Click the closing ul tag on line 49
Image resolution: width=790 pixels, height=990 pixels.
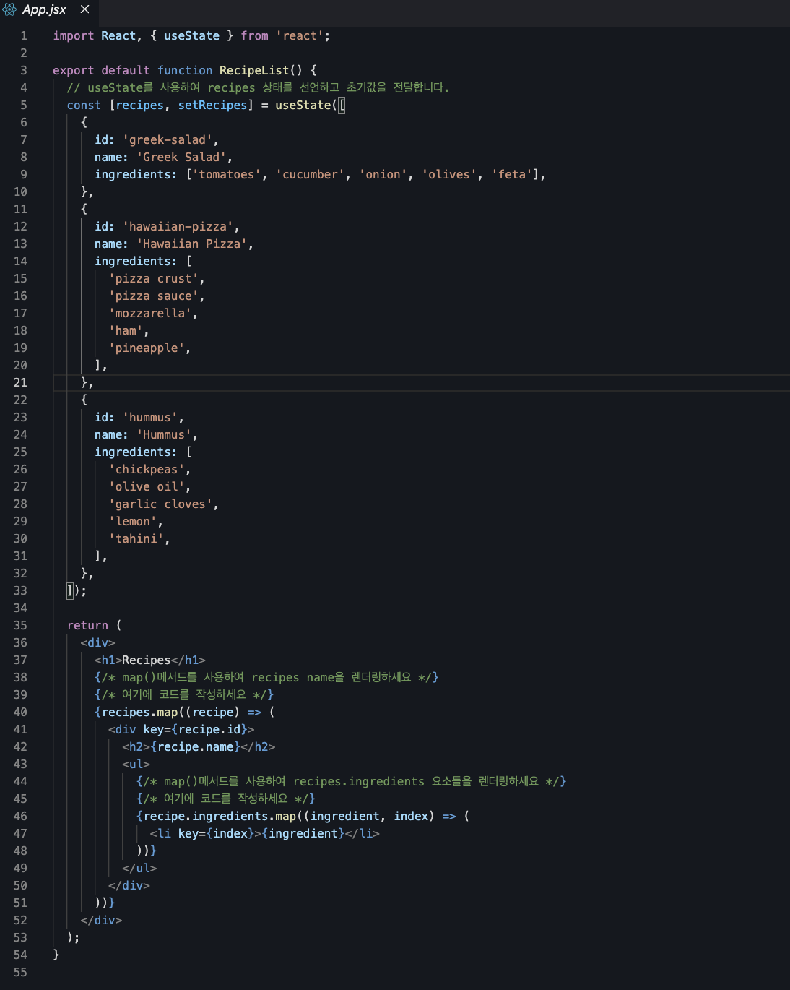[139, 868]
